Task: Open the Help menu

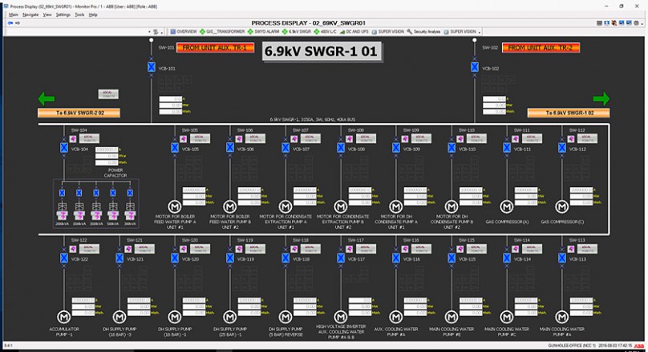Action: click(93, 15)
